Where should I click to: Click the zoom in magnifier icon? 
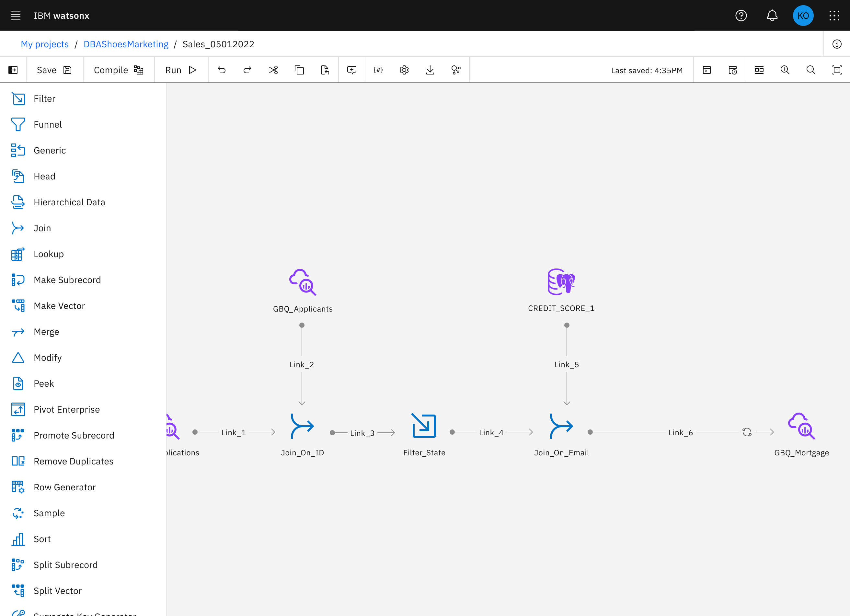pyautogui.click(x=785, y=70)
